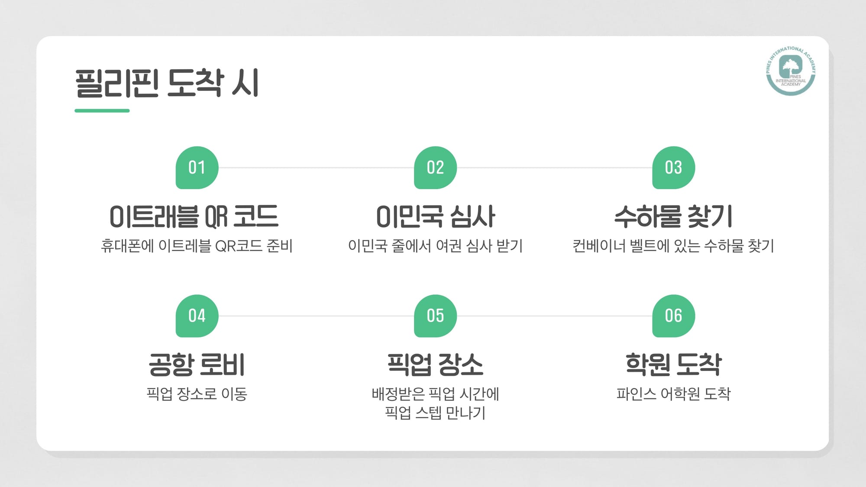
Task: Select the green 05 step badge
Action: coord(435,316)
